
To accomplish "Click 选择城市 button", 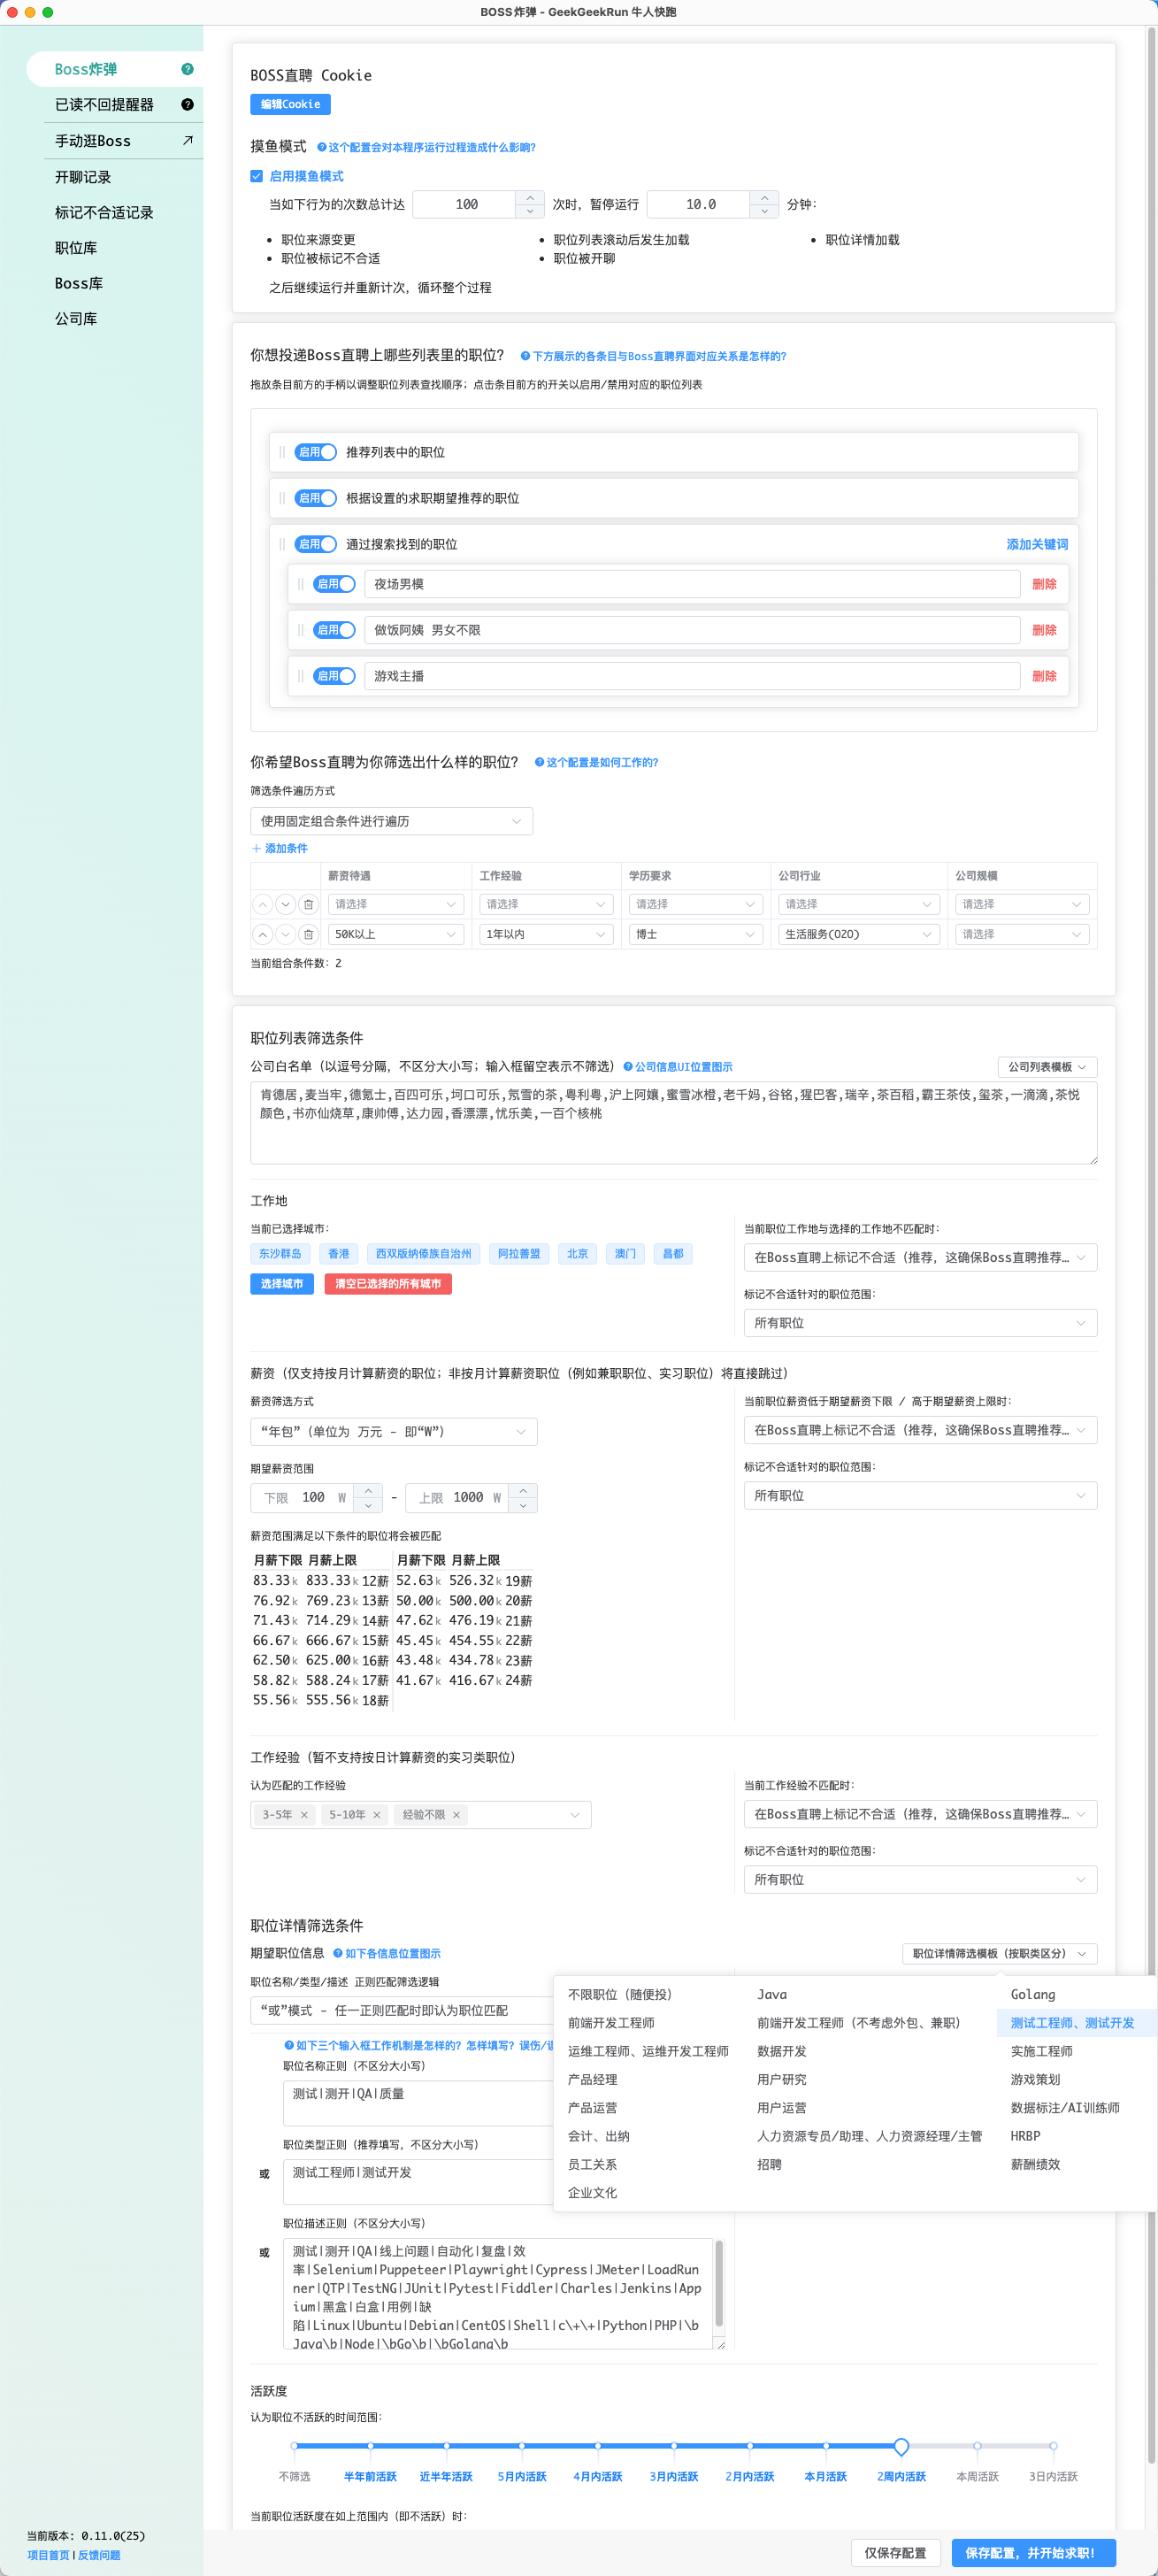I will pos(282,1284).
